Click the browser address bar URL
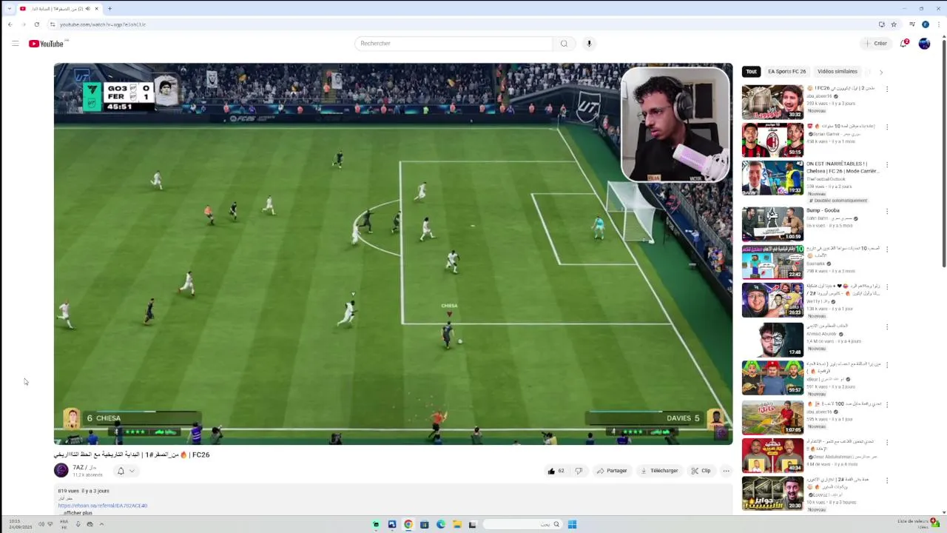947x533 pixels. 103,24
